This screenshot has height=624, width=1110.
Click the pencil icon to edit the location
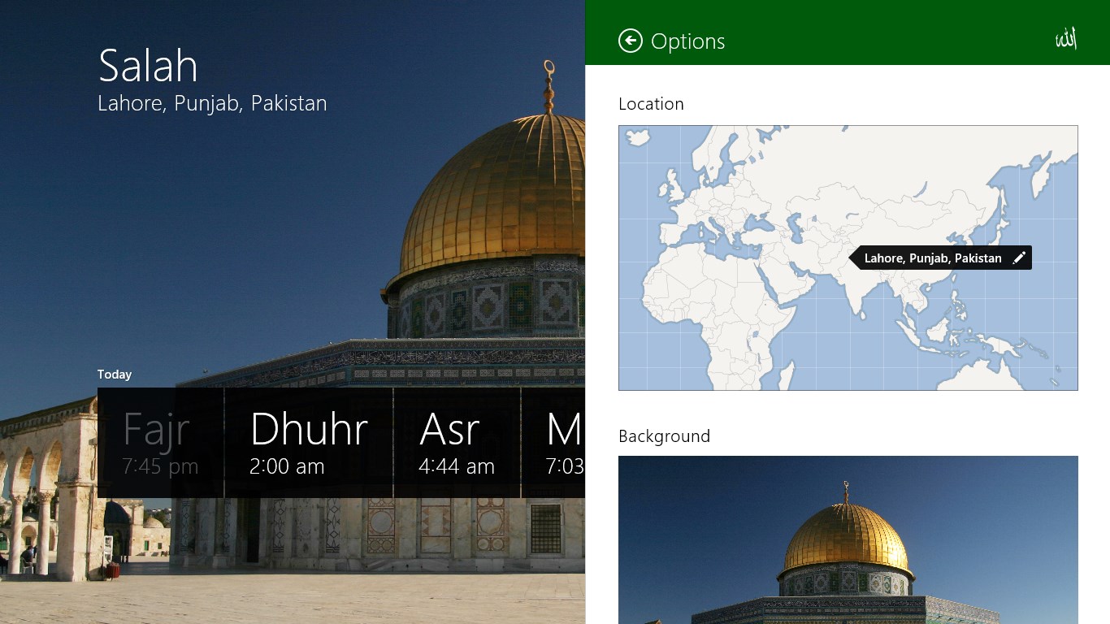1020,258
